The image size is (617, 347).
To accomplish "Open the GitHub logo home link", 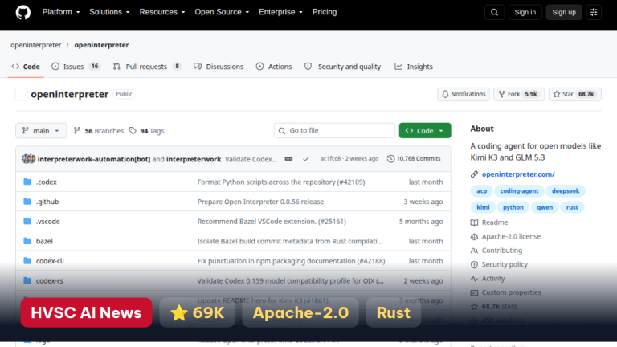I will coord(22,12).
